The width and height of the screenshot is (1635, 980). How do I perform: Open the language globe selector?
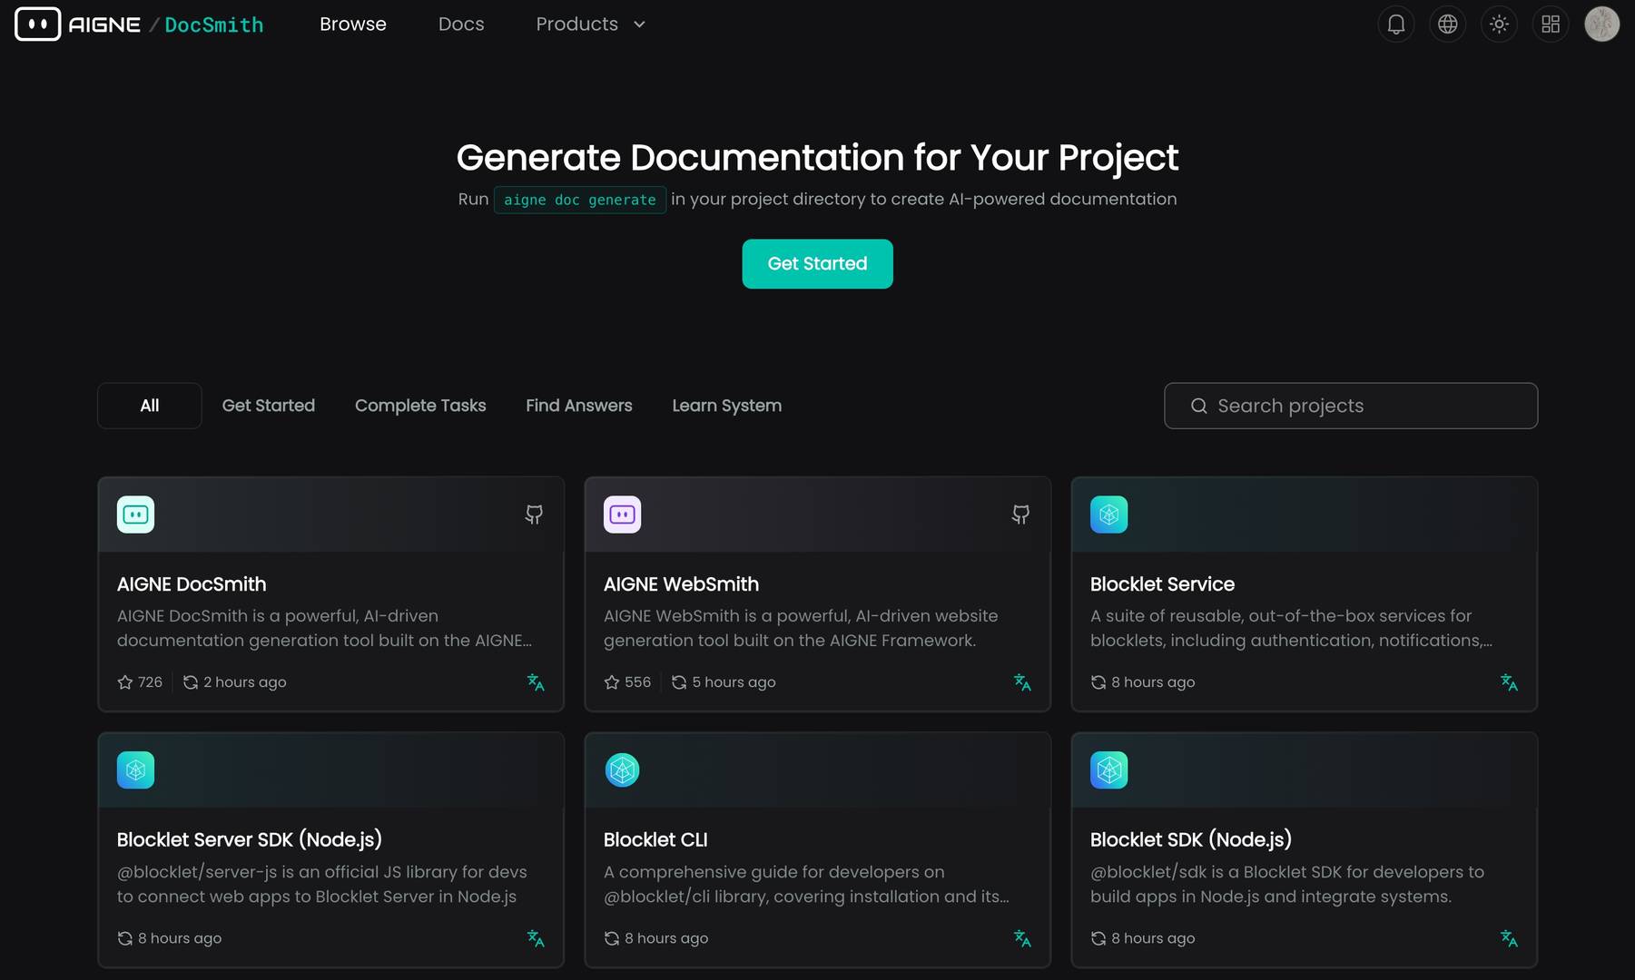point(1447,24)
